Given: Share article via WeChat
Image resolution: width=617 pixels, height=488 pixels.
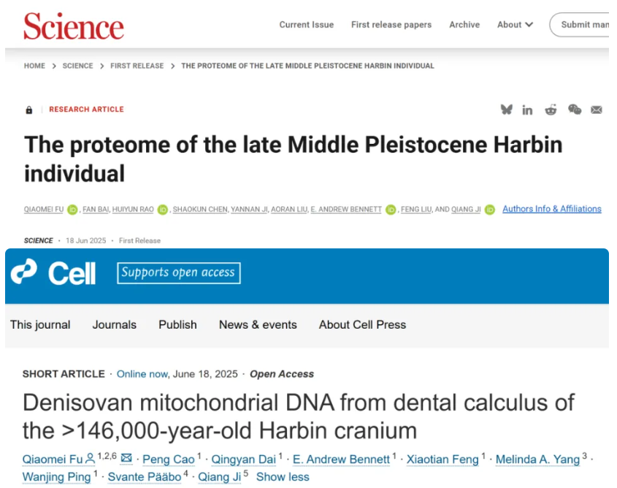Looking at the screenshot, I should pyautogui.click(x=575, y=110).
